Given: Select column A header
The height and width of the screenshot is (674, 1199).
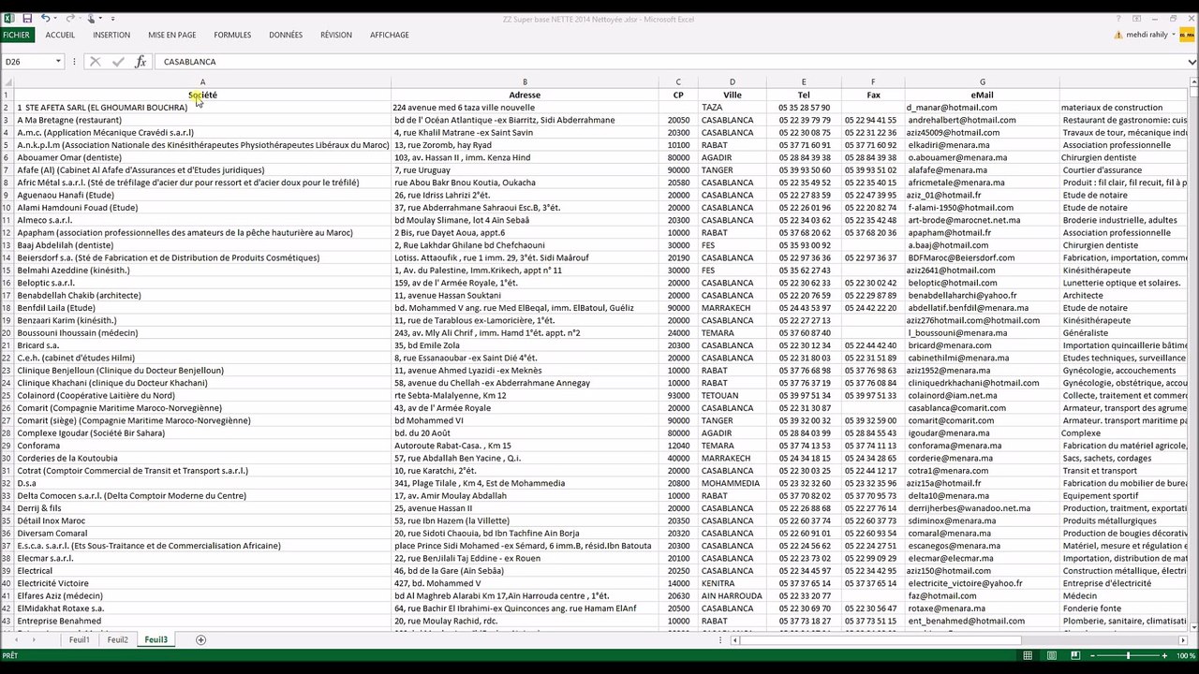Looking at the screenshot, I should (202, 82).
